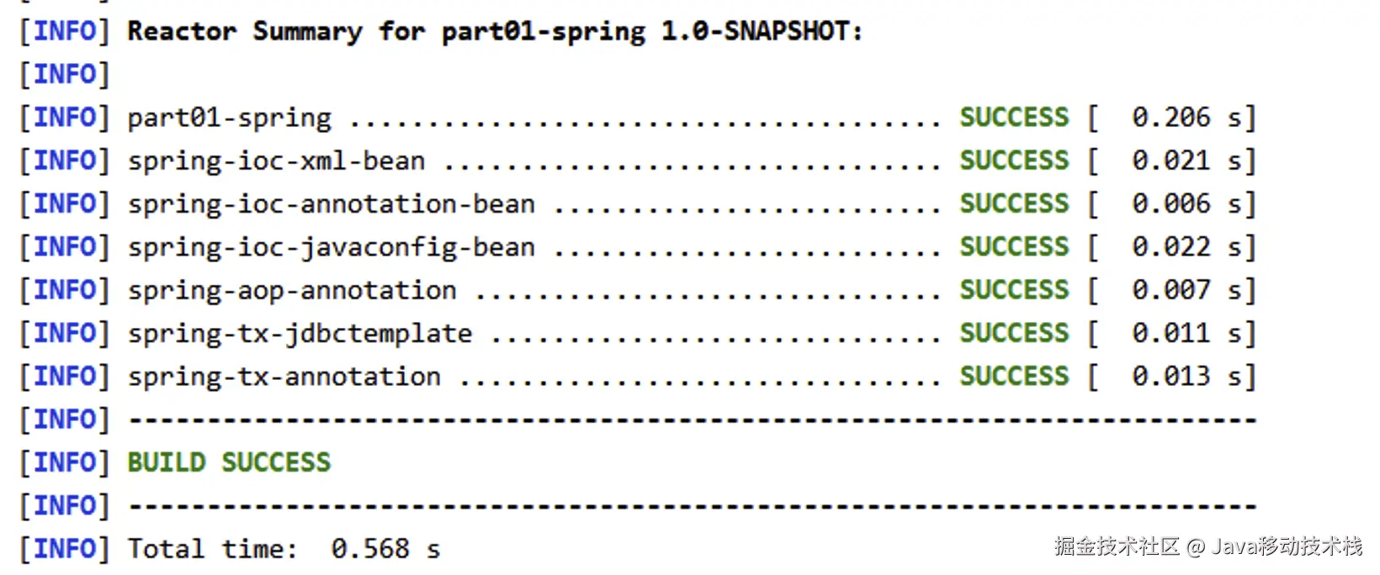Click the spring-ioc-xml-bean module name
Image resolution: width=1380 pixels, height=575 pixels.
pyautogui.click(x=276, y=161)
